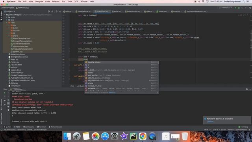Viewport: 252px width, 142px height.
Task: Open the Favorites tool window from the left stripe
Action: point(1,118)
